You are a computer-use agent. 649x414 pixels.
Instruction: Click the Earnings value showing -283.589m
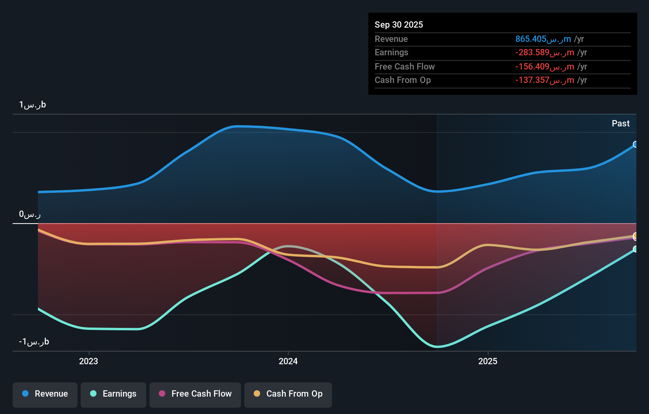point(544,53)
